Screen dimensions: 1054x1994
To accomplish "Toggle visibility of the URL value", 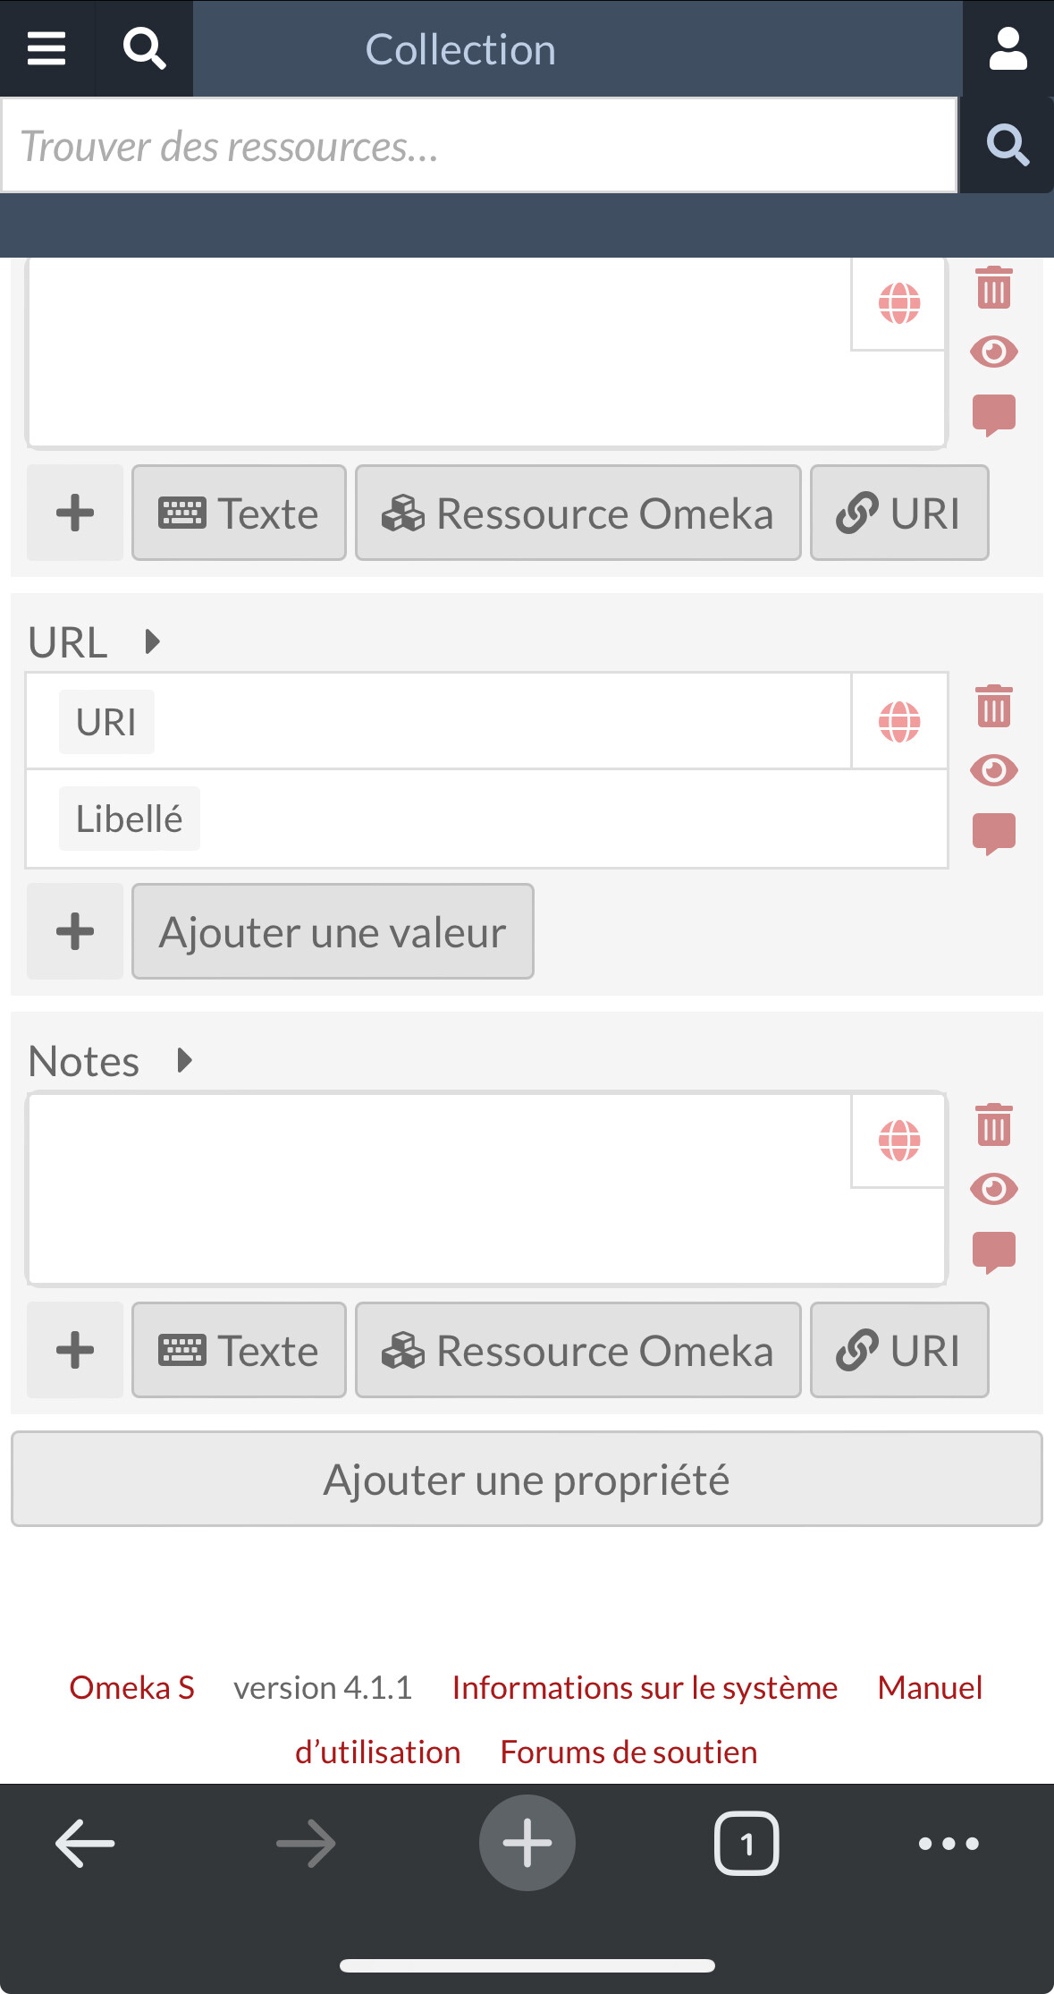I will pos(995,768).
